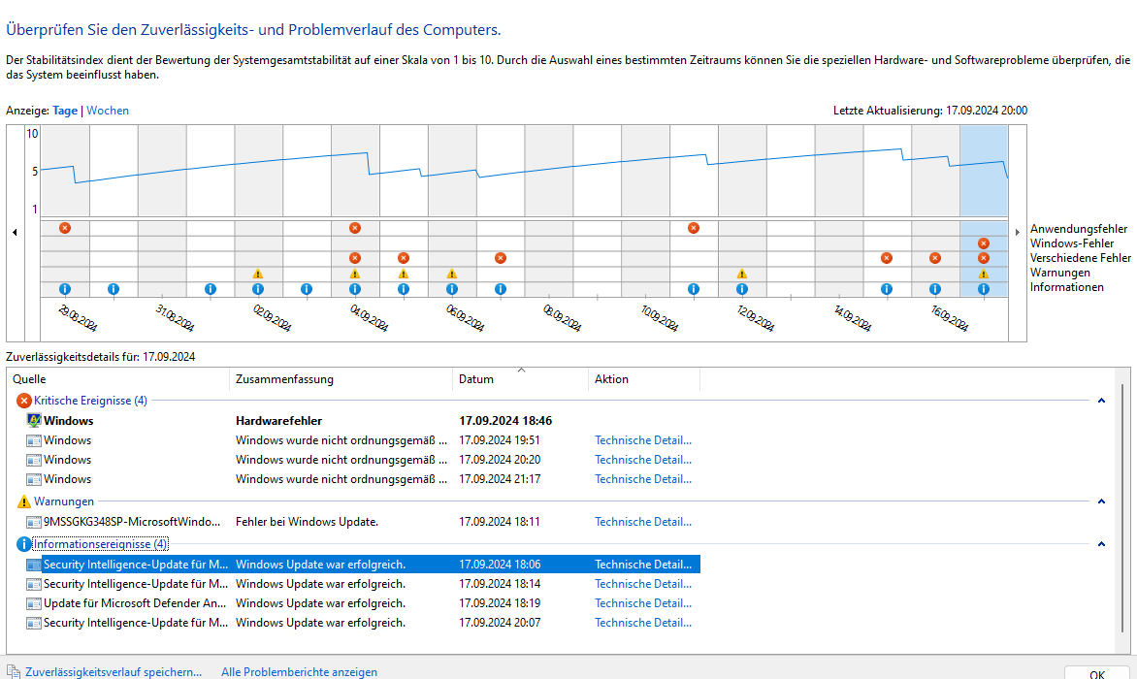Select the Warnungen group header
The image size is (1137, 679).
64,501
